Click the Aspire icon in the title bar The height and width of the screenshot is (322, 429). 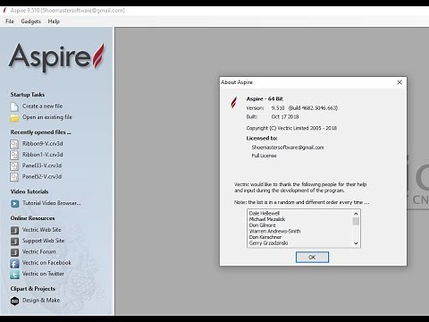click(x=4, y=11)
